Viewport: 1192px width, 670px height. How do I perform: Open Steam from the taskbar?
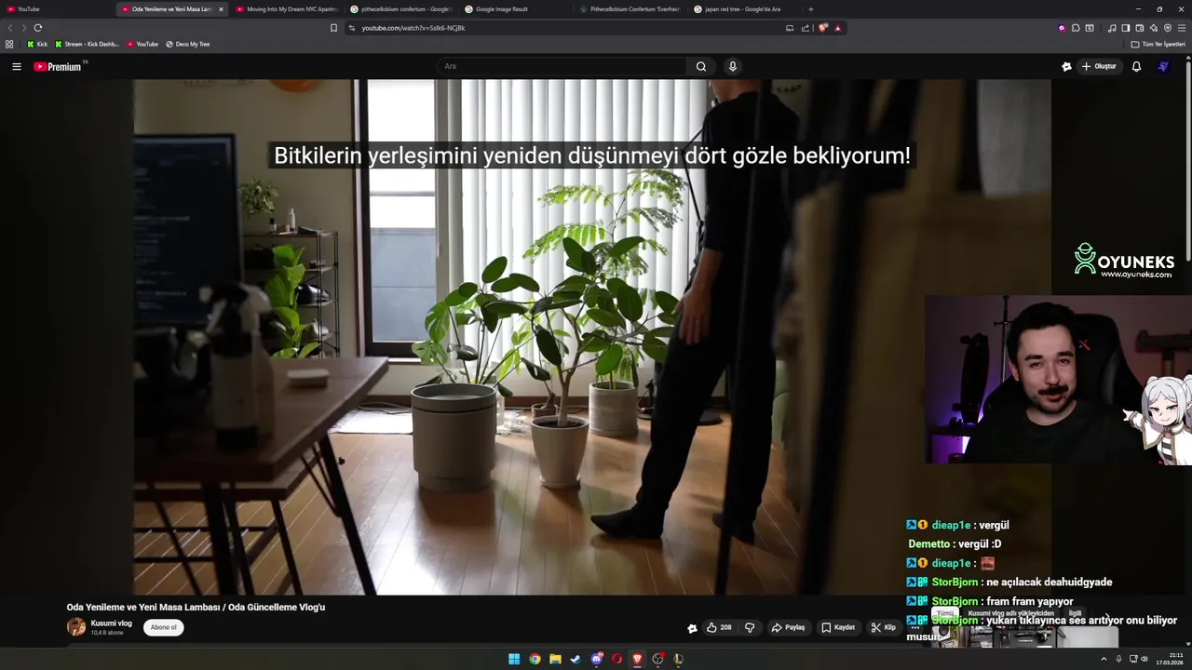click(x=576, y=659)
